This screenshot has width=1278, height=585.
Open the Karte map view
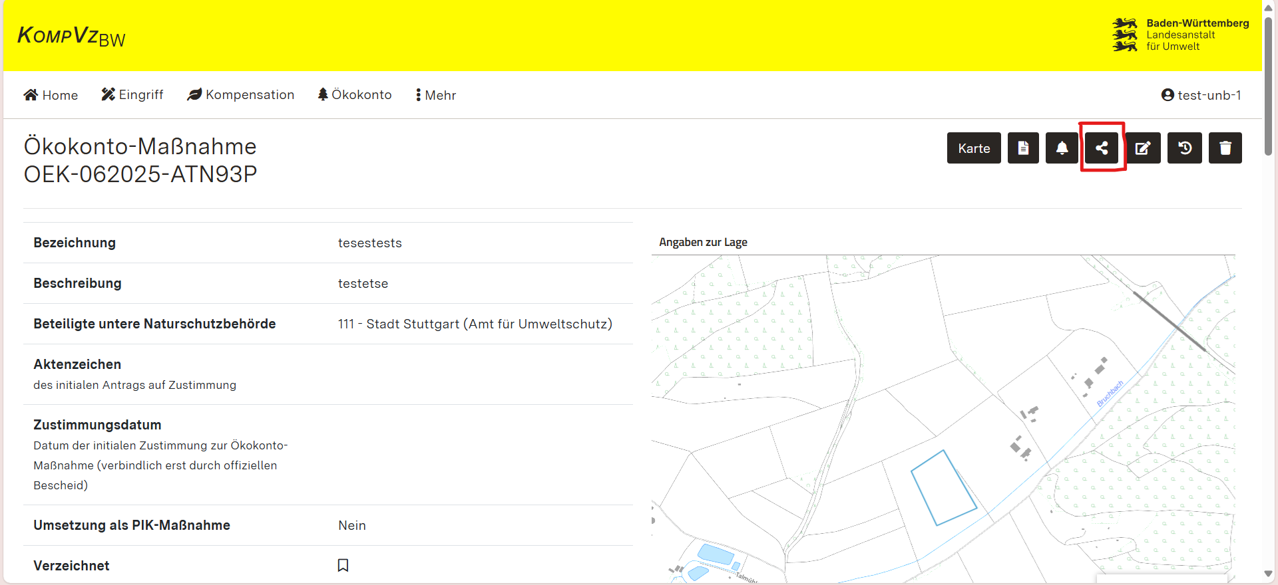coord(974,148)
